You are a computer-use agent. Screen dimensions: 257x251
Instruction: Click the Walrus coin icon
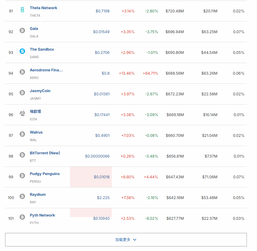pos(22,134)
